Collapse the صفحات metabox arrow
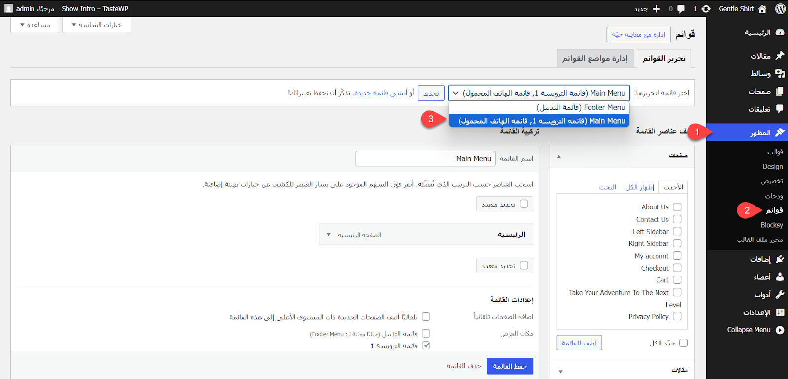This screenshot has width=788, height=379. [558, 156]
